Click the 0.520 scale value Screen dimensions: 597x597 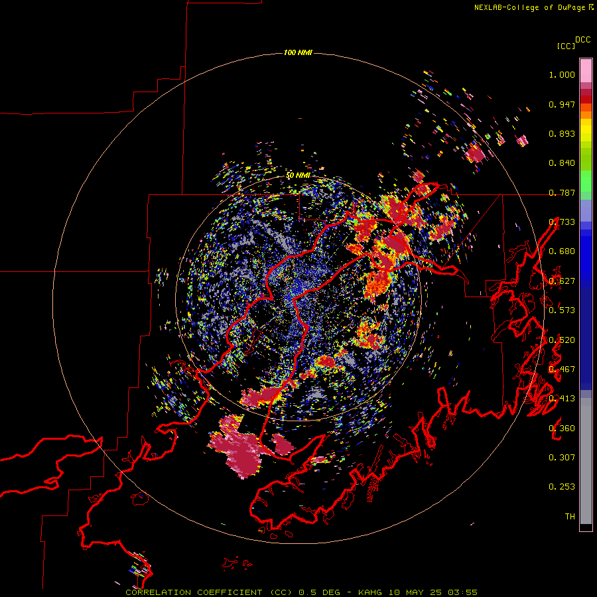click(562, 340)
